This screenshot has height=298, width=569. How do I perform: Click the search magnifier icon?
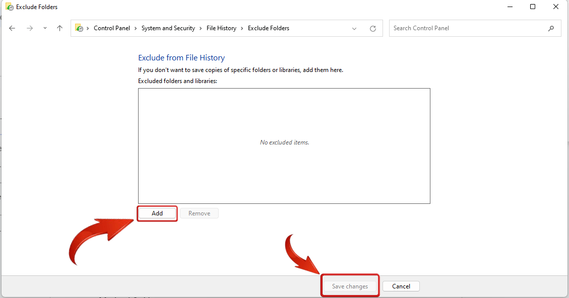[x=551, y=28]
